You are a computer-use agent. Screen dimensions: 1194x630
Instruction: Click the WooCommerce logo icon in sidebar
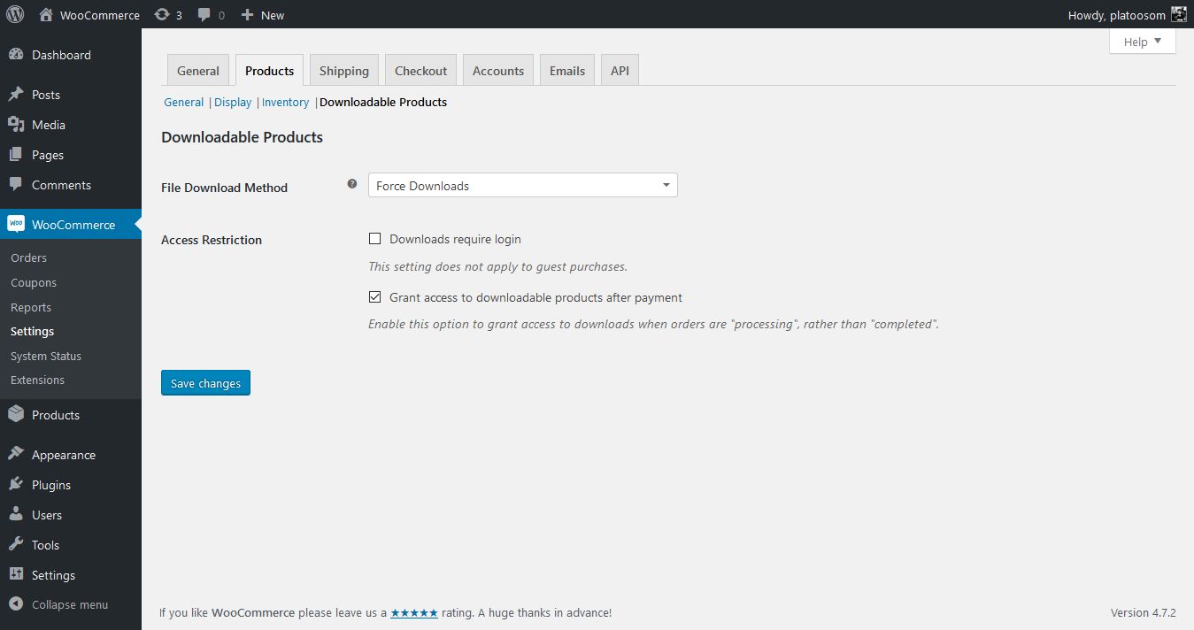click(16, 225)
